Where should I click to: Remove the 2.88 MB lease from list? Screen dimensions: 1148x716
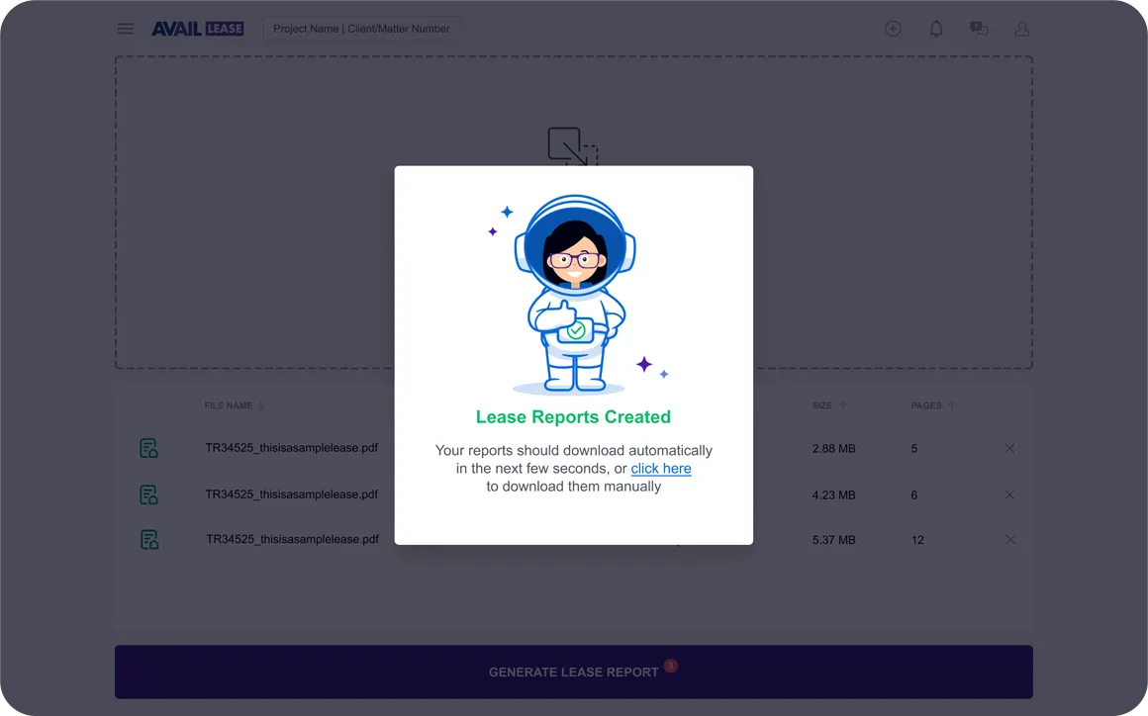[x=1009, y=448]
